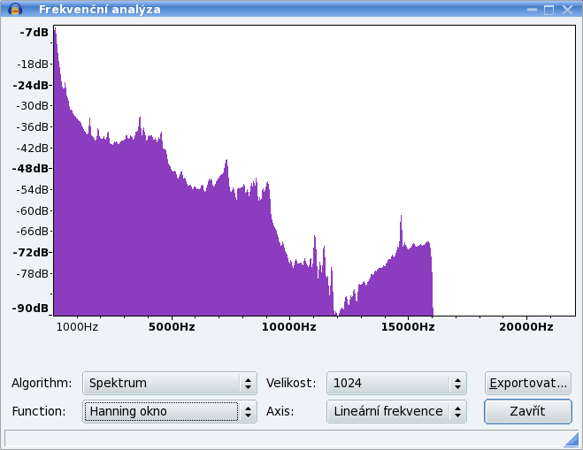Click the Exportovat... button
This screenshot has width=583, height=450.
coord(528,383)
